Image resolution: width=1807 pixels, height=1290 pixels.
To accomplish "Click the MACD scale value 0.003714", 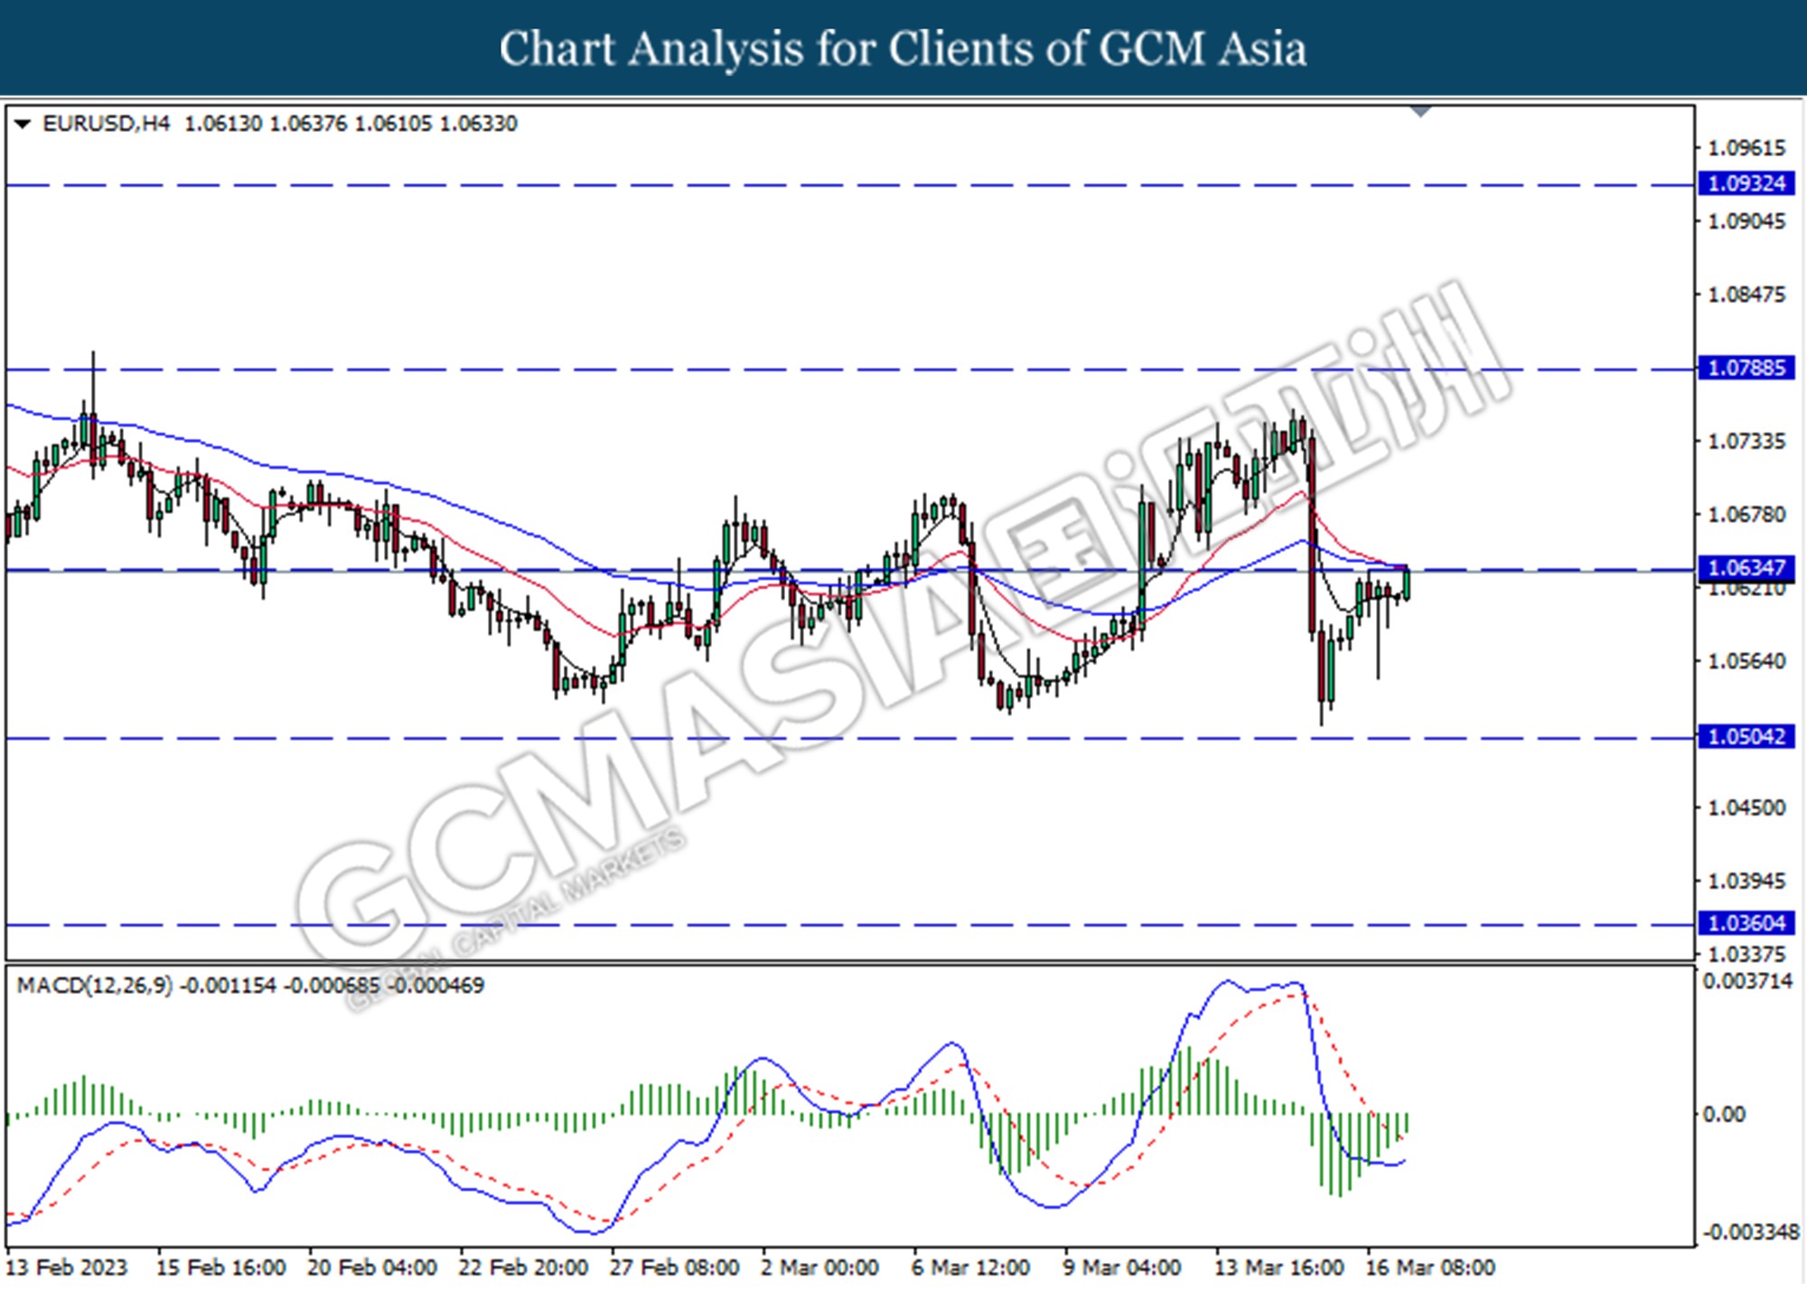I will click(x=1747, y=981).
